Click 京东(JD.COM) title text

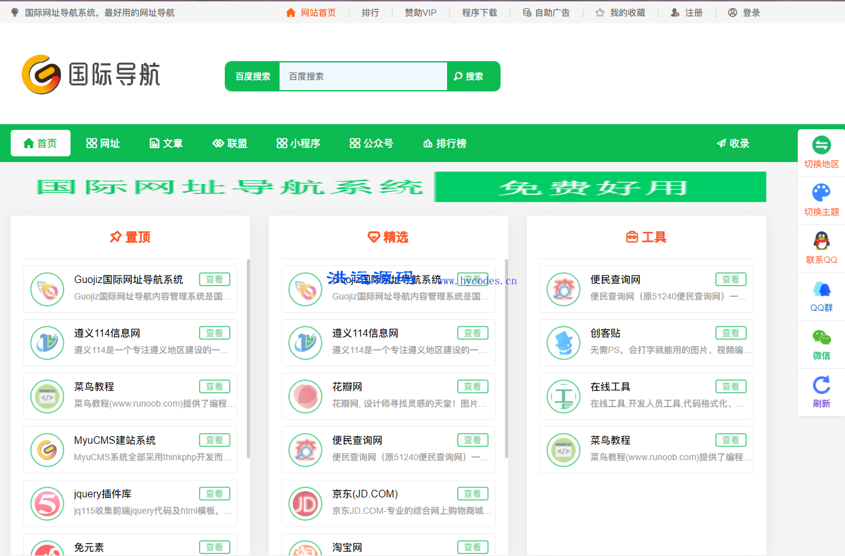365,494
